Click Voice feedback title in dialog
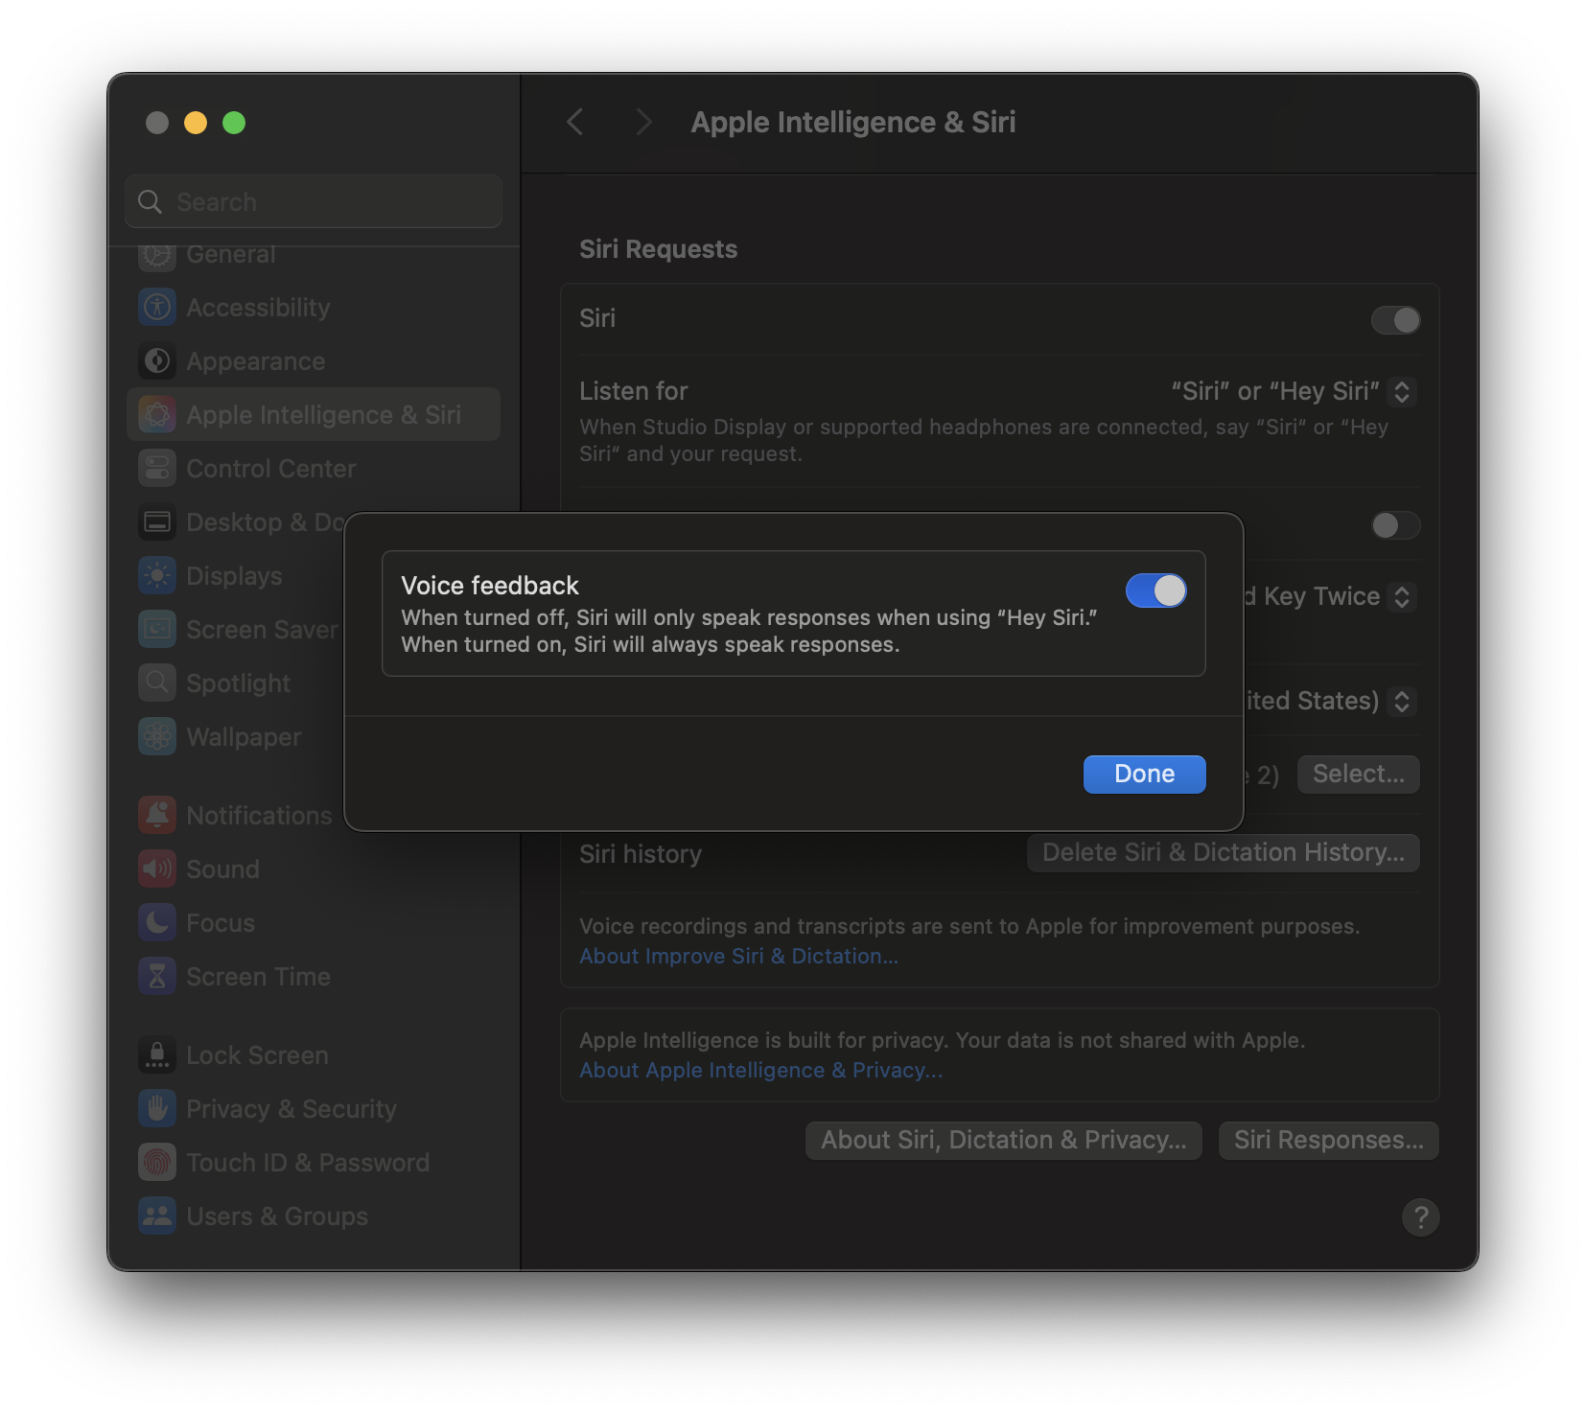Image resolution: width=1586 pixels, height=1413 pixels. pos(490,585)
